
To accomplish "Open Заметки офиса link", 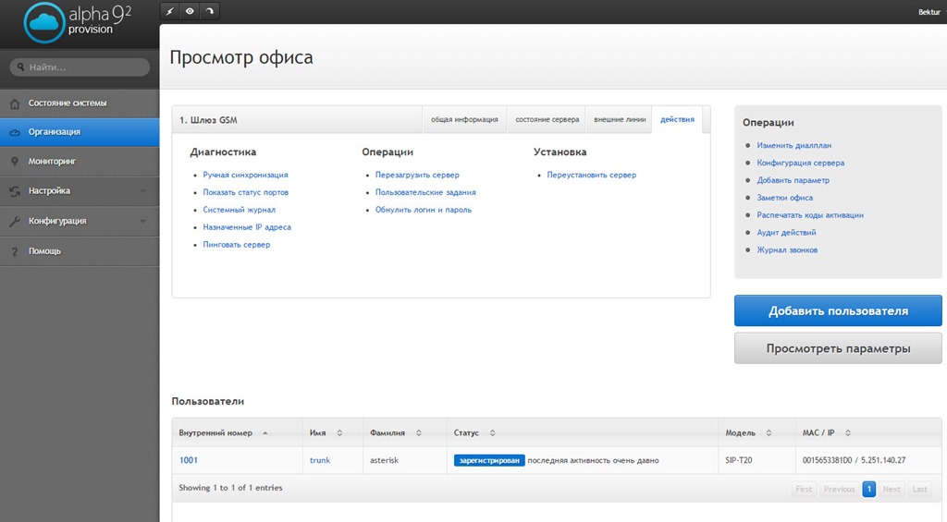I will pyautogui.click(x=785, y=198).
